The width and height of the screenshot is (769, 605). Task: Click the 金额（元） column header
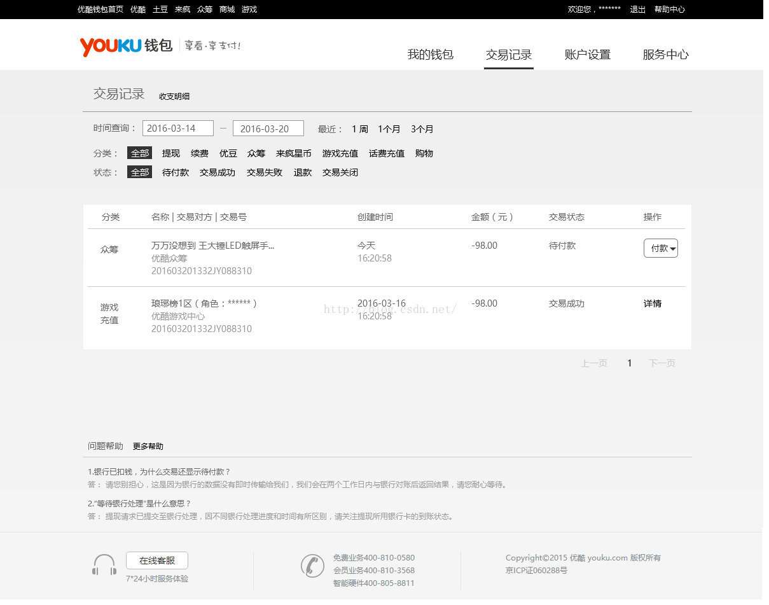pos(492,217)
